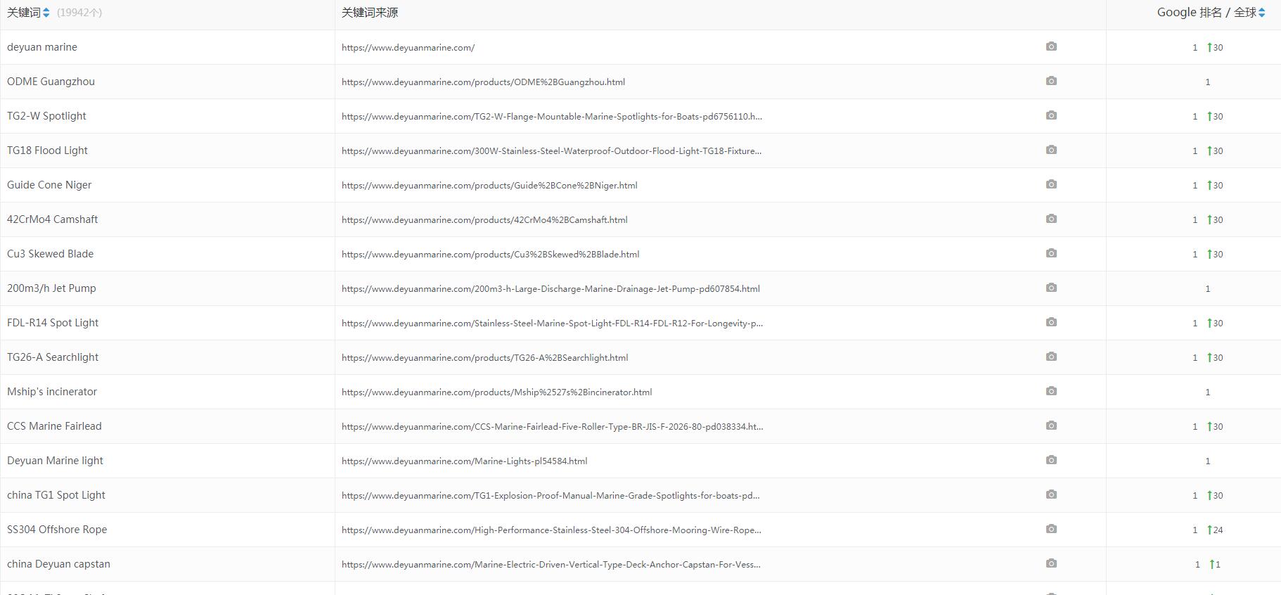Select keyword 'ODME Guangzhou'

[51, 82]
